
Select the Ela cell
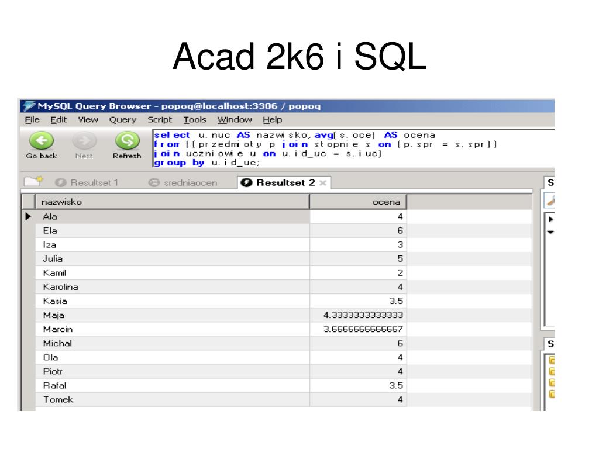tap(173, 230)
